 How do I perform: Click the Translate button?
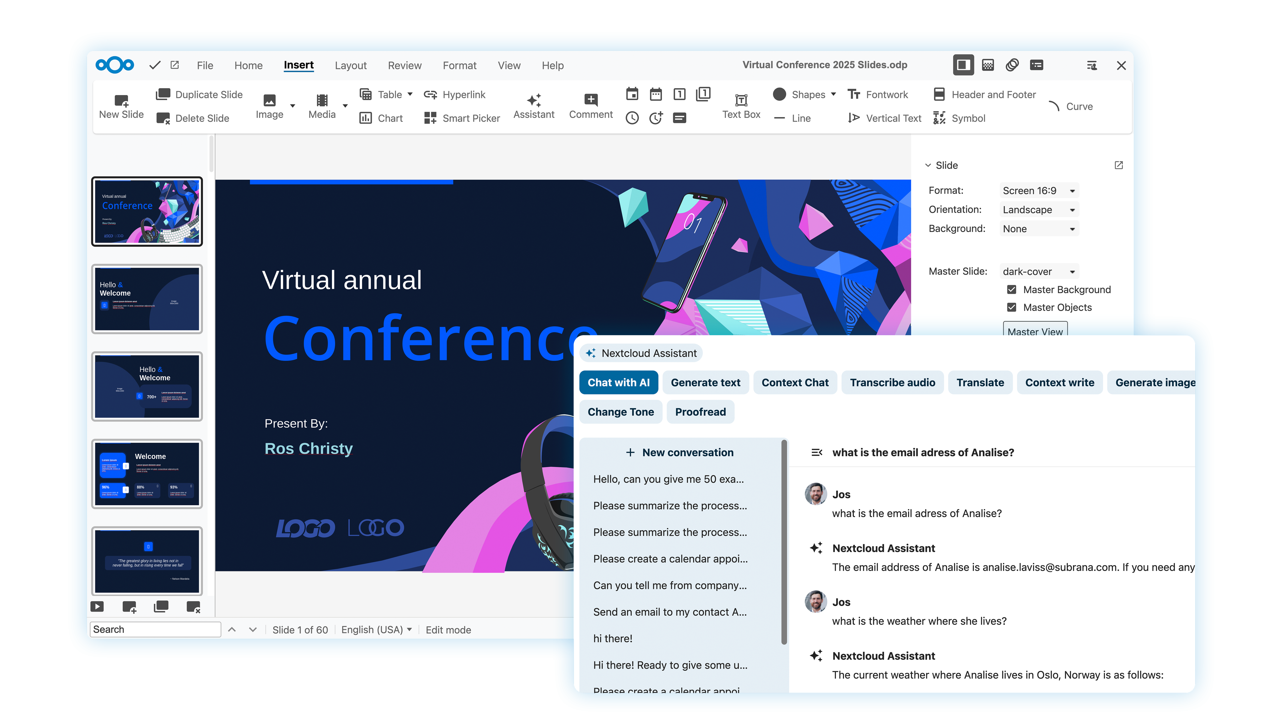click(x=980, y=383)
